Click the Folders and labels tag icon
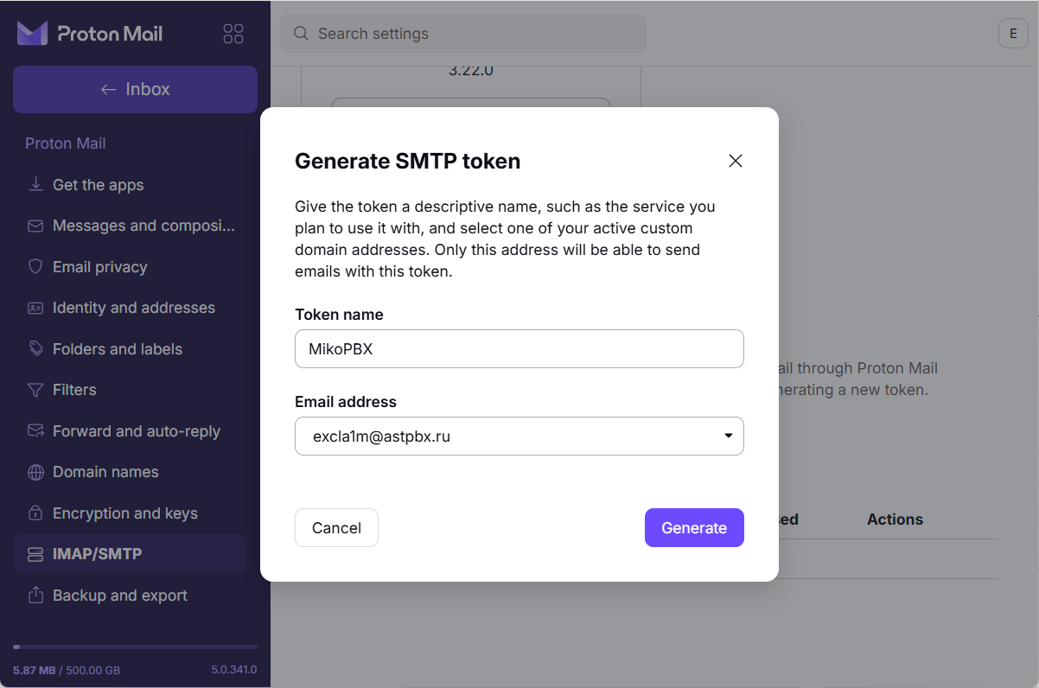Viewport: 1039px width, 688px height. [x=35, y=349]
